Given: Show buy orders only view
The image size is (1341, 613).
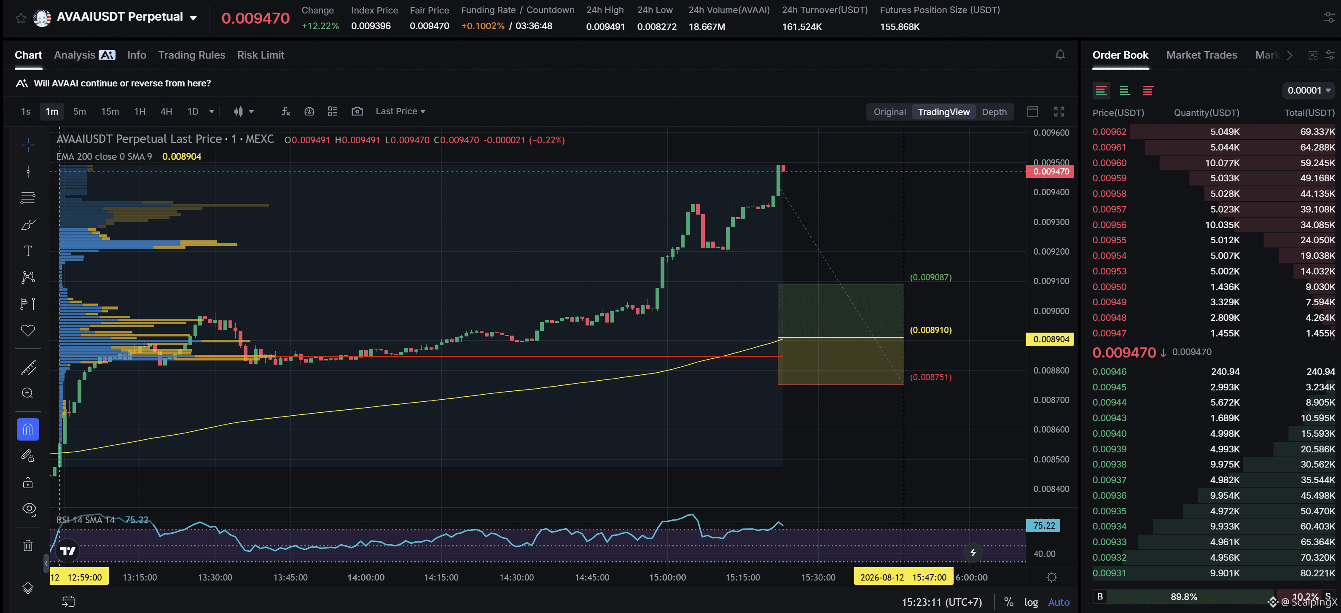Looking at the screenshot, I should pyautogui.click(x=1124, y=91).
